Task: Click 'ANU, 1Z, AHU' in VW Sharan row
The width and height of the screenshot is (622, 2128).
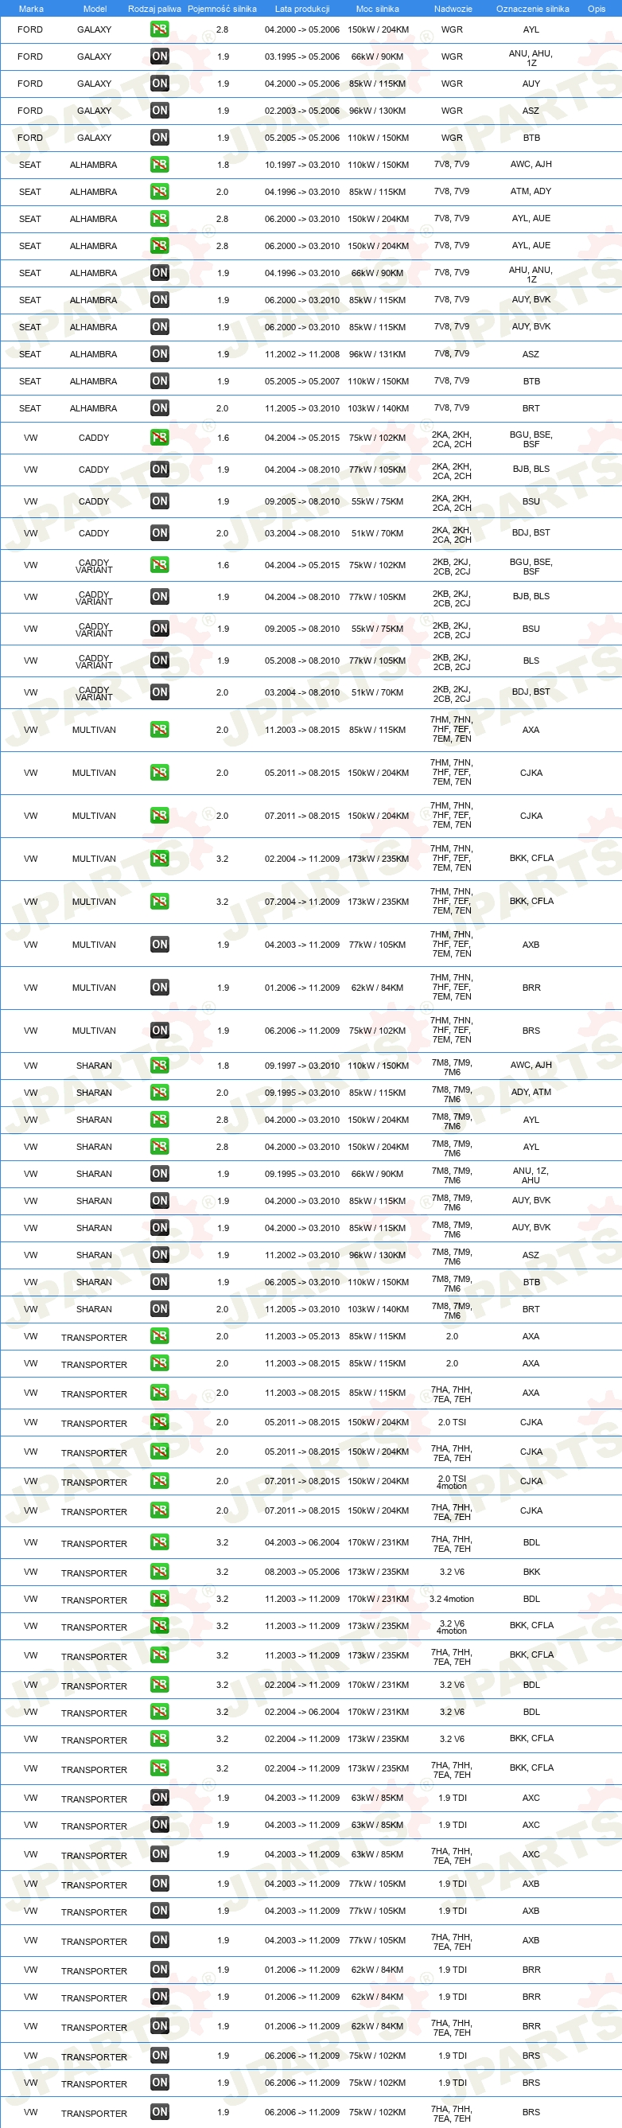Action: pyautogui.click(x=531, y=1175)
